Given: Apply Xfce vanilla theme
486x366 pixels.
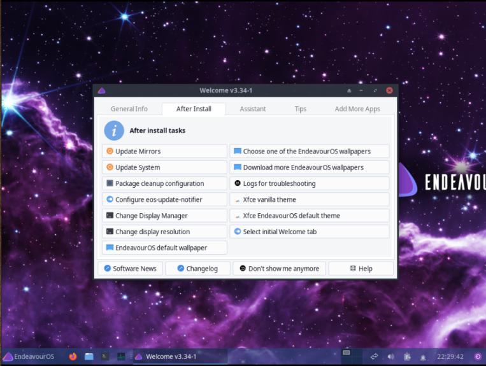Looking at the screenshot, I should pos(310,200).
